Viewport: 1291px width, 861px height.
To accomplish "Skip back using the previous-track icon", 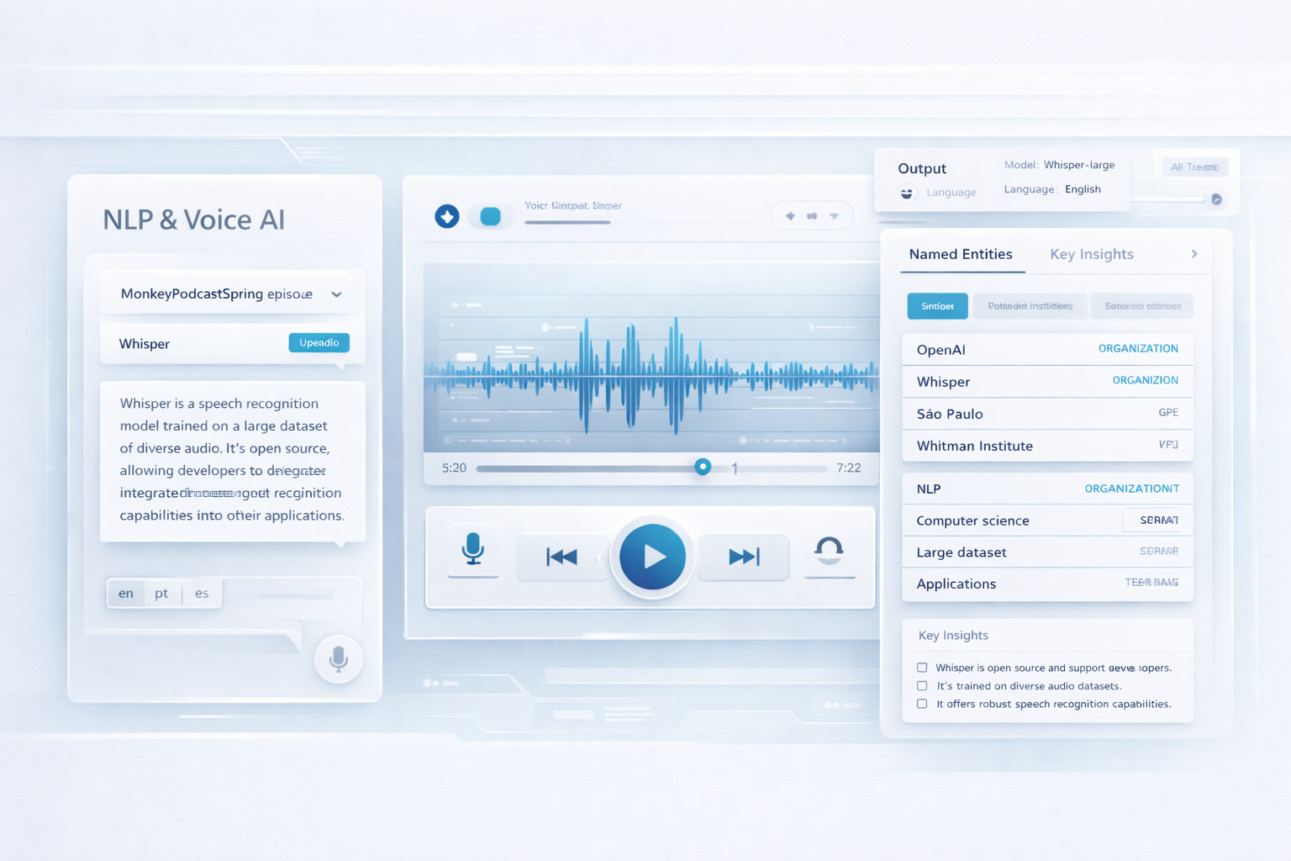I will pyautogui.click(x=561, y=555).
